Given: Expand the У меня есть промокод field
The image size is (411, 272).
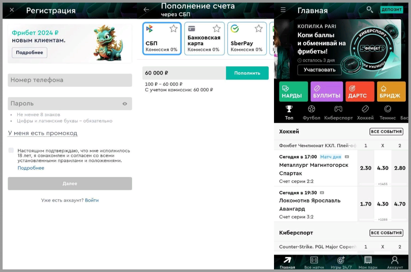Looking at the screenshot, I should tap(43, 133).
